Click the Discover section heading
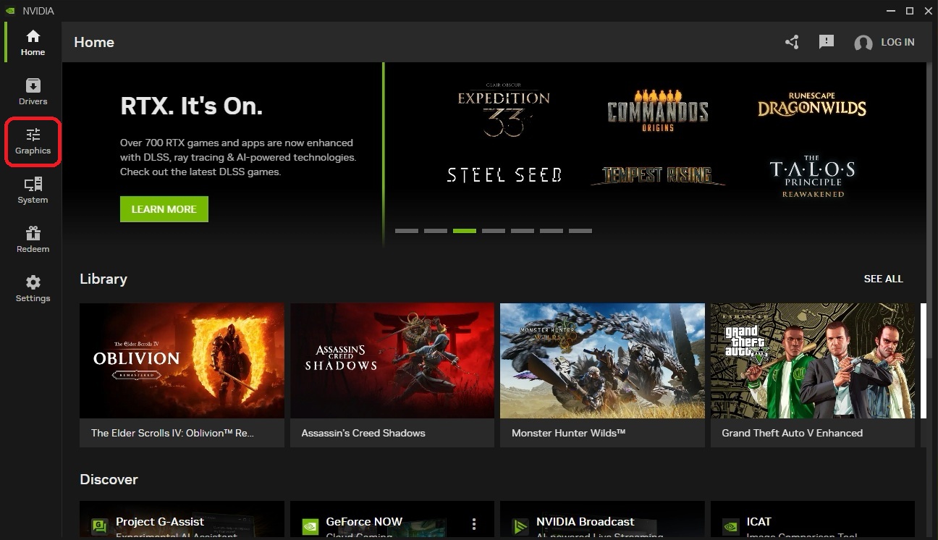The width and height of the screenshot is (938, 540). 109,479
